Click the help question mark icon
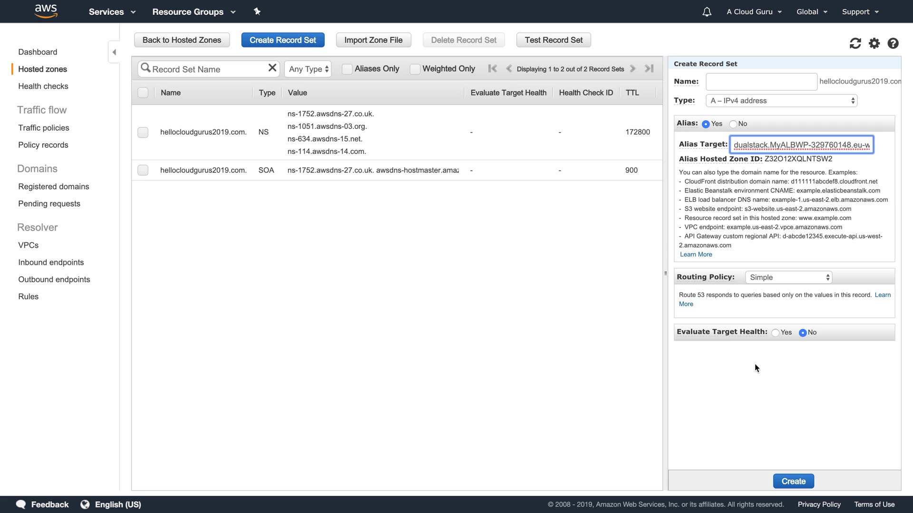This screenshot has width=913, height=513. 893,44
